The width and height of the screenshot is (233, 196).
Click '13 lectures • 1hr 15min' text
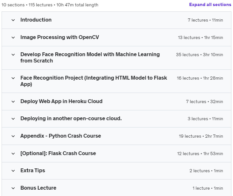tap(201, 38)
